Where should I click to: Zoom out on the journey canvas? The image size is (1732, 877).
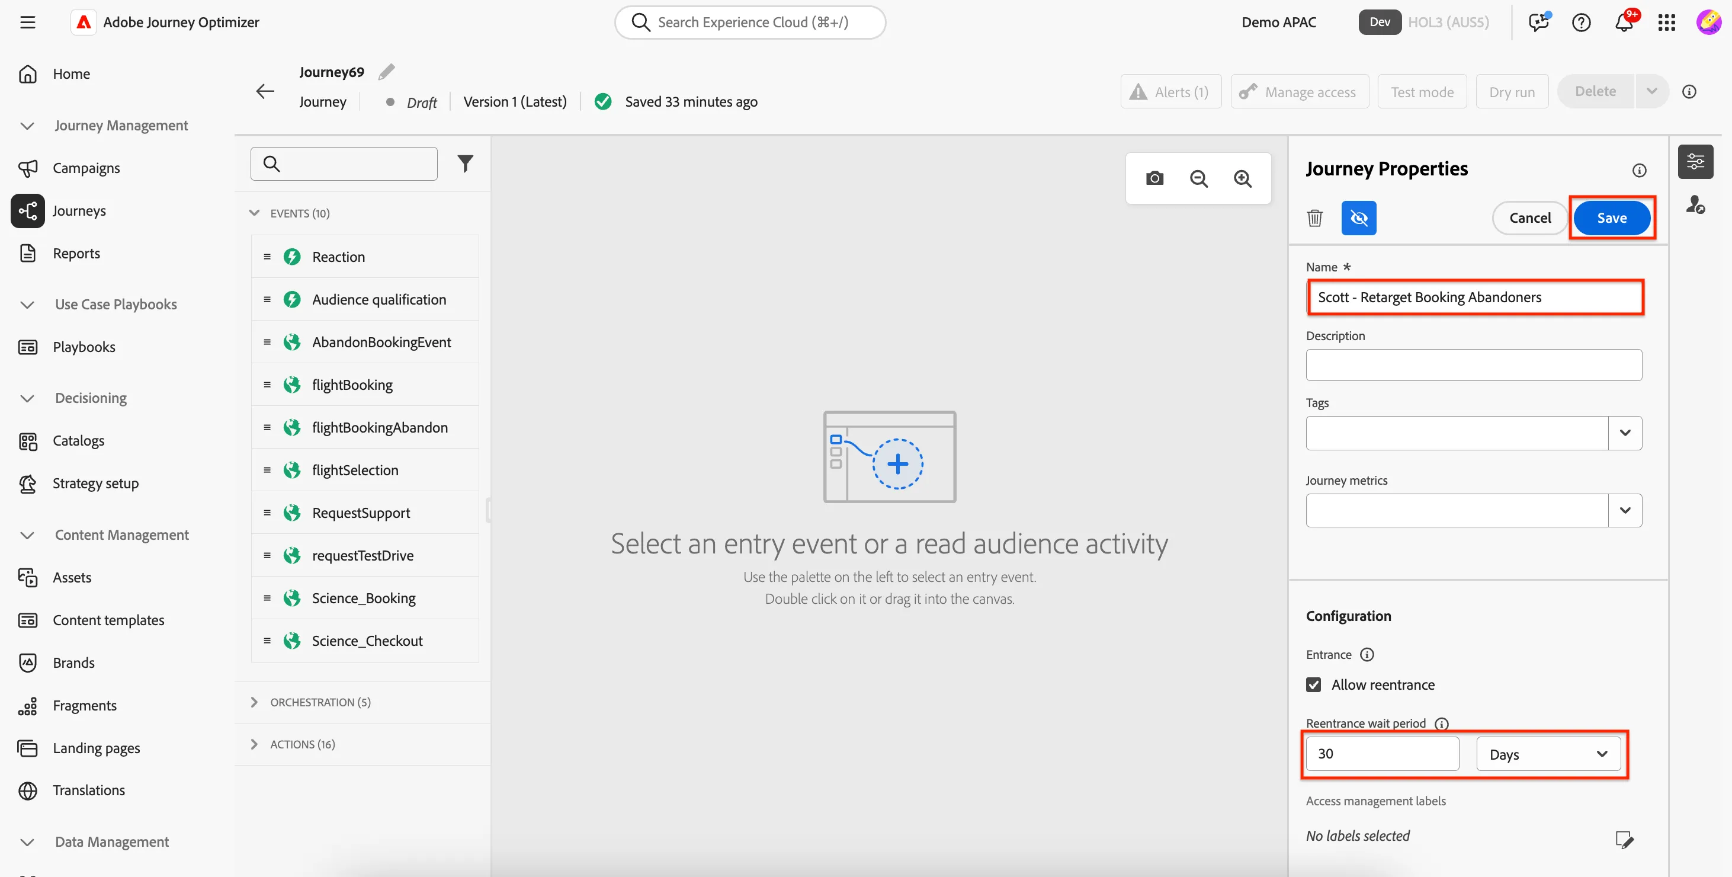point(1199,178)
